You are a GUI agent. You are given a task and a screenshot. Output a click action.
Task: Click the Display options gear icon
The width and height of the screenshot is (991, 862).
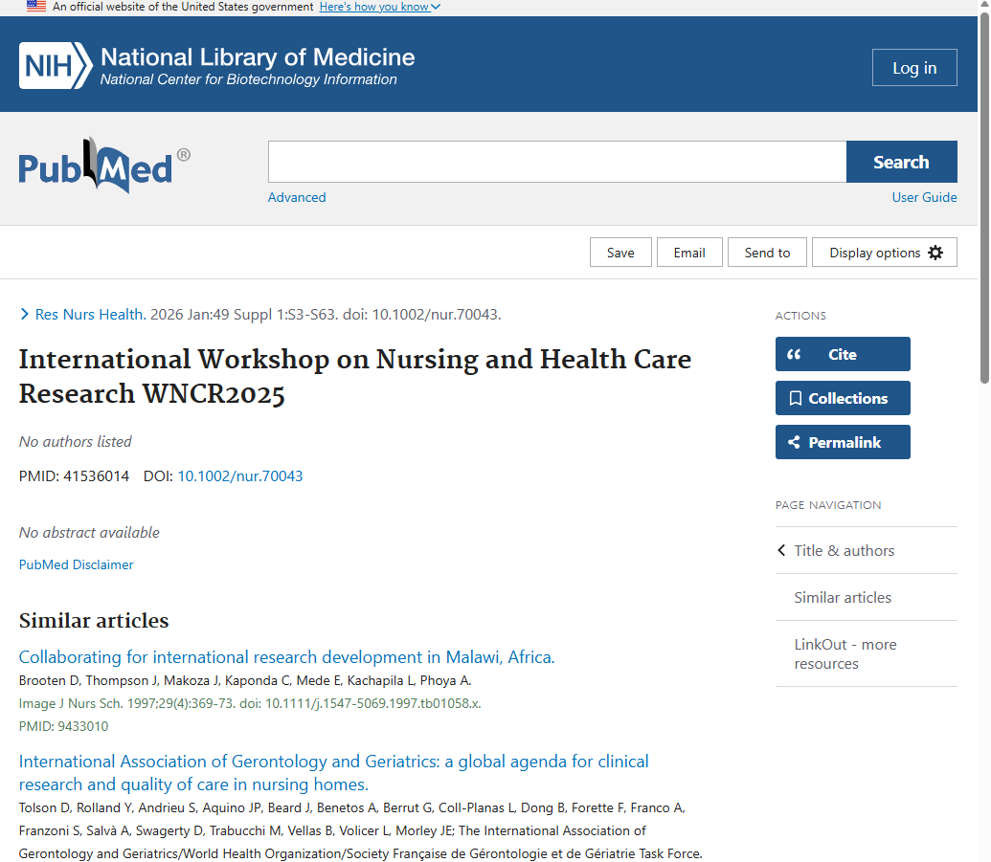[935, 253]
